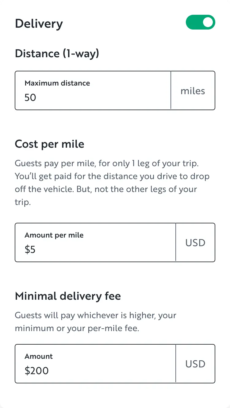Click the 'Amount' label above $200
This screenshot has width=230, height=408.
(39, 356)
